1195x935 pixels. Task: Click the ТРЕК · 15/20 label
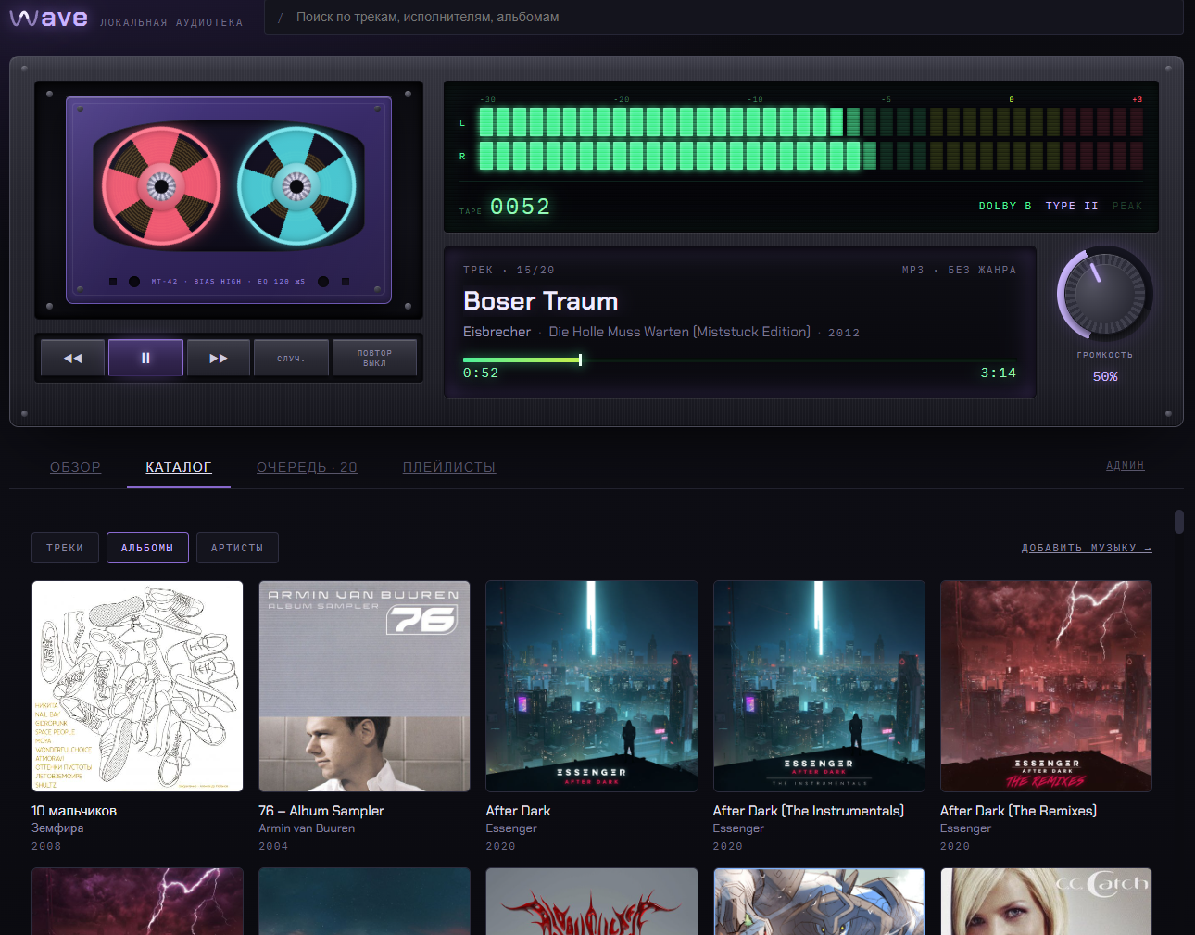509,271
